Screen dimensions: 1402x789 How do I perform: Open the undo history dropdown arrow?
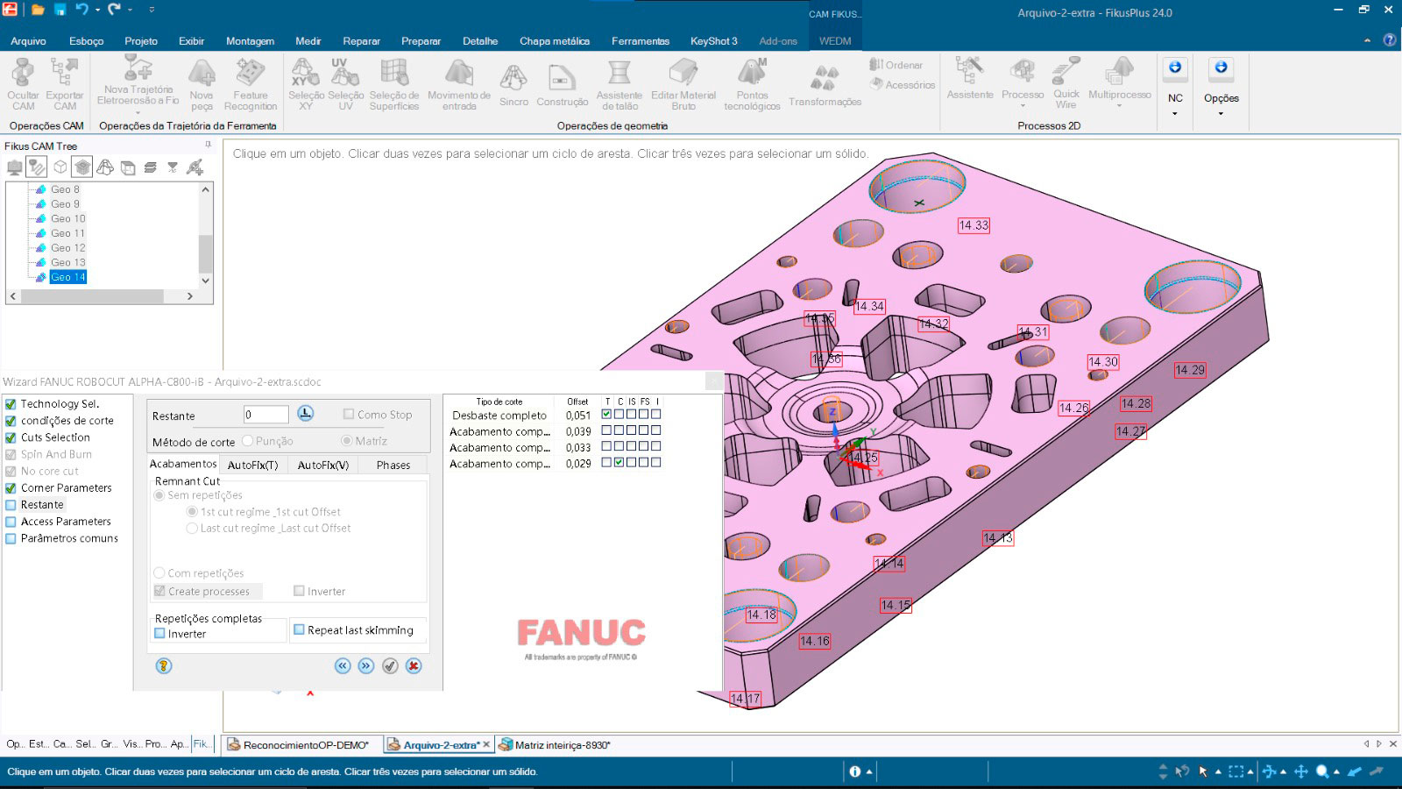click(x=96, y=11)
